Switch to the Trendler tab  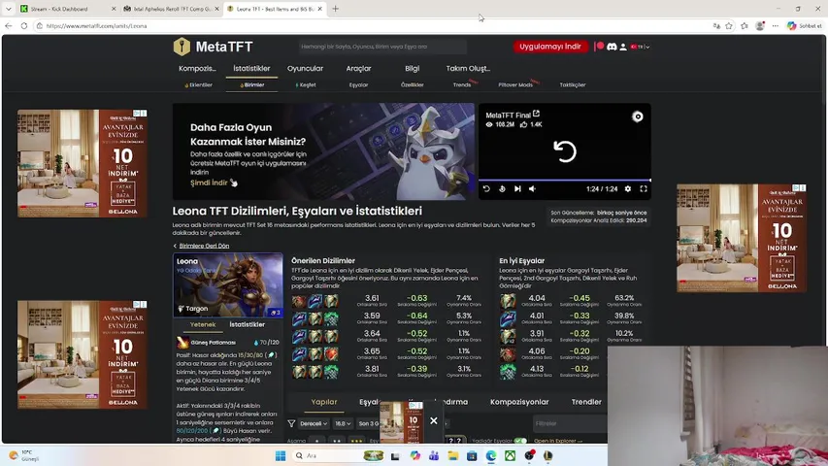[x=586, y=402]
